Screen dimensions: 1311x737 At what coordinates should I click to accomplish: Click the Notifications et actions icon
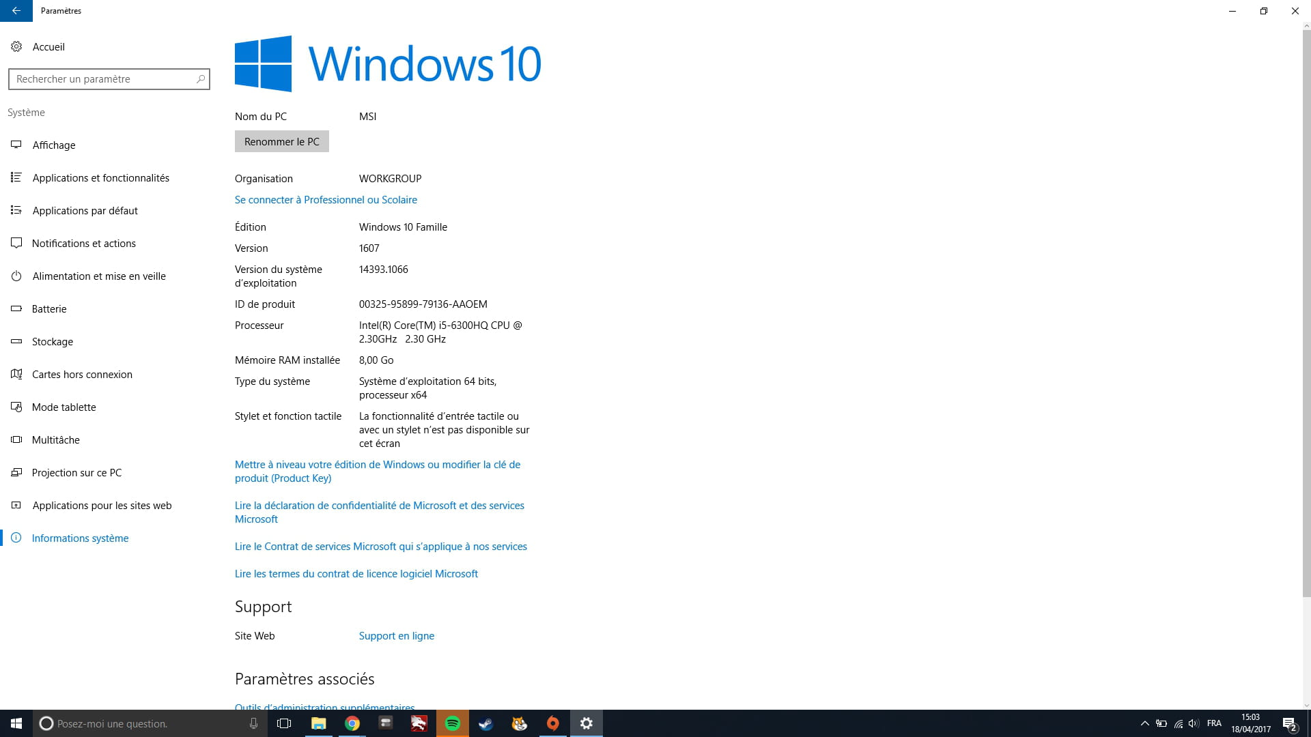coord(16,243)
